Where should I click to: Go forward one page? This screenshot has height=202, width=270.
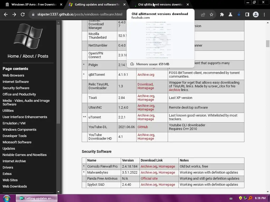[14, 15]
